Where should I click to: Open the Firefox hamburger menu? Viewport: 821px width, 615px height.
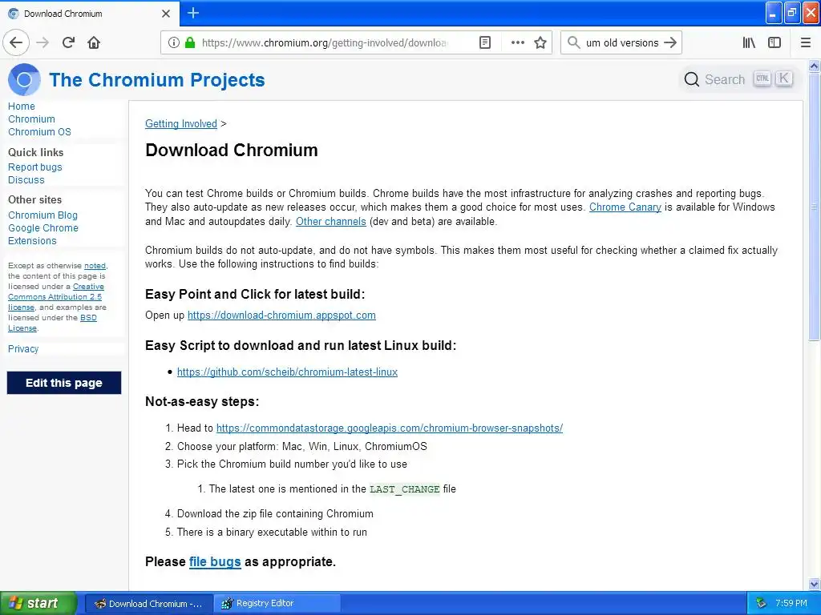[x=805, y=42]
